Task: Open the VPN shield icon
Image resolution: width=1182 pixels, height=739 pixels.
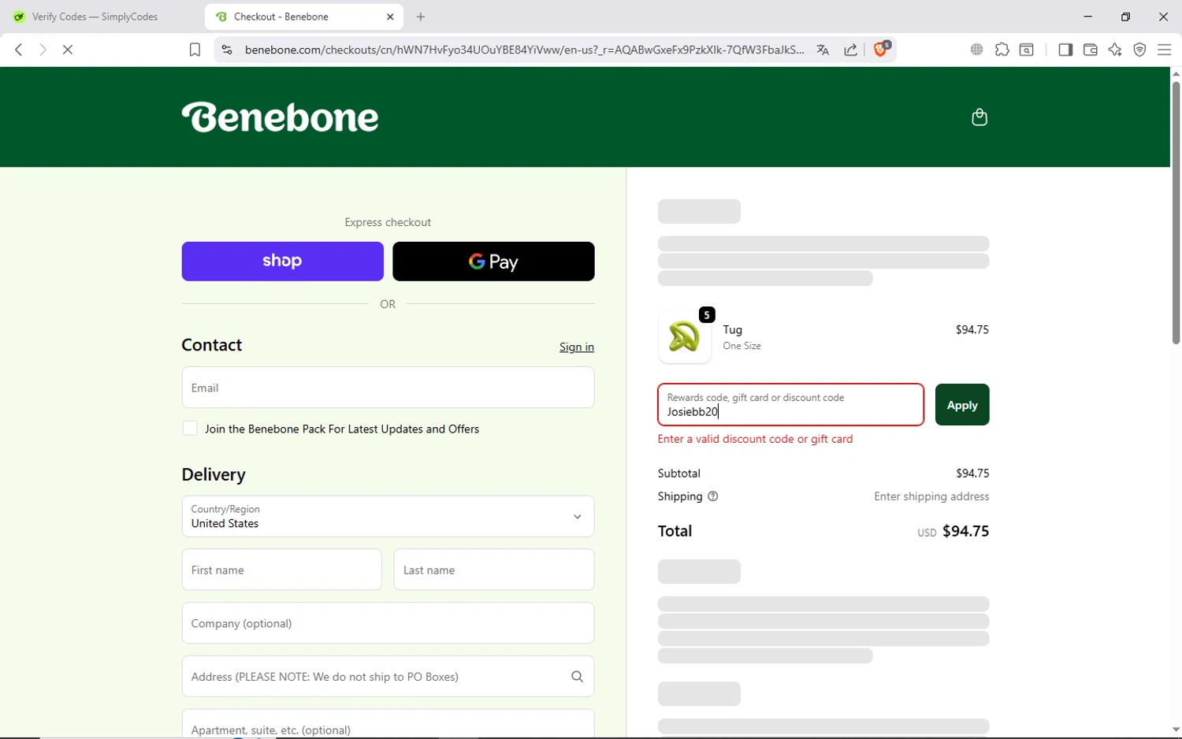Action: (x=1140, y=50)
